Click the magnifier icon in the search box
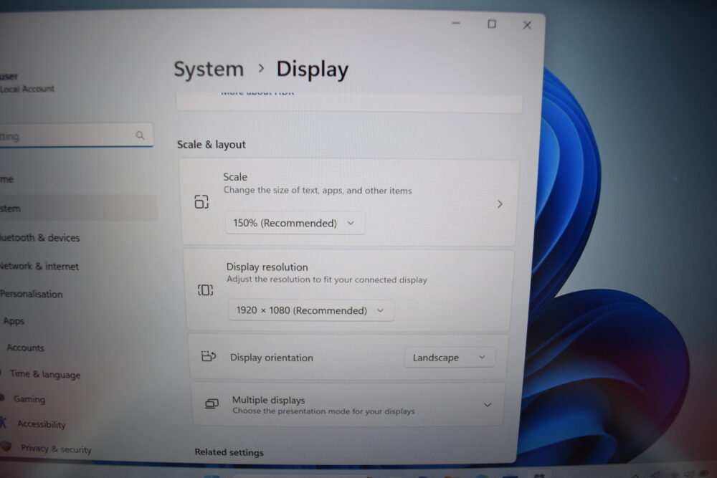Screen dimensions: 717x478 coord(140,135)
